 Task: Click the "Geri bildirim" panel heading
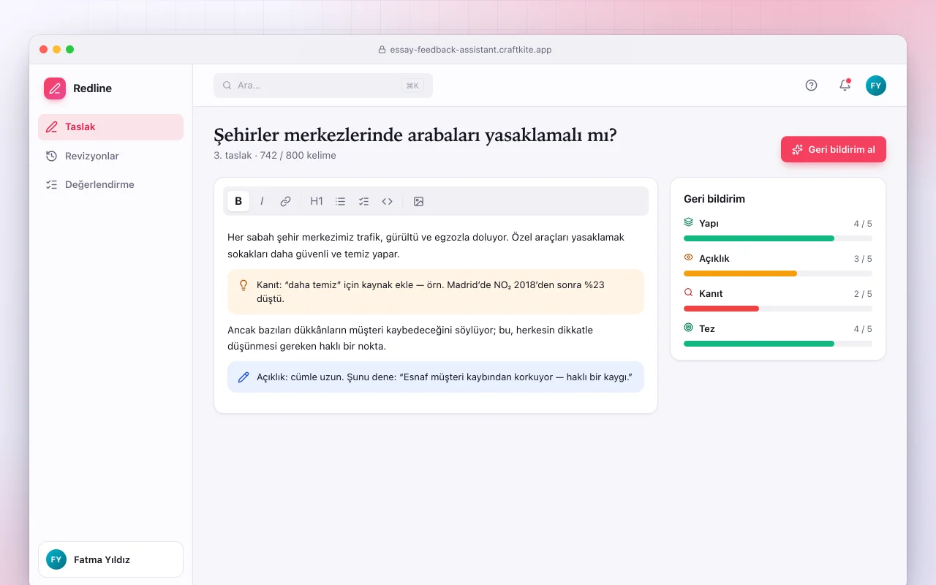[x=714, y=199]
